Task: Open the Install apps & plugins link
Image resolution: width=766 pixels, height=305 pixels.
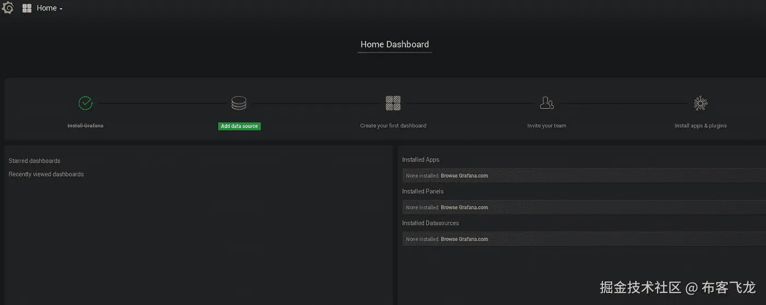Action: coord(700,126)
